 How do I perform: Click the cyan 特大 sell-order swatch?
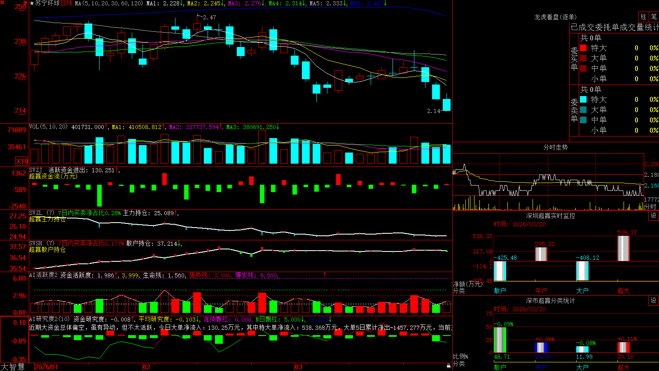tap(583, 99)
